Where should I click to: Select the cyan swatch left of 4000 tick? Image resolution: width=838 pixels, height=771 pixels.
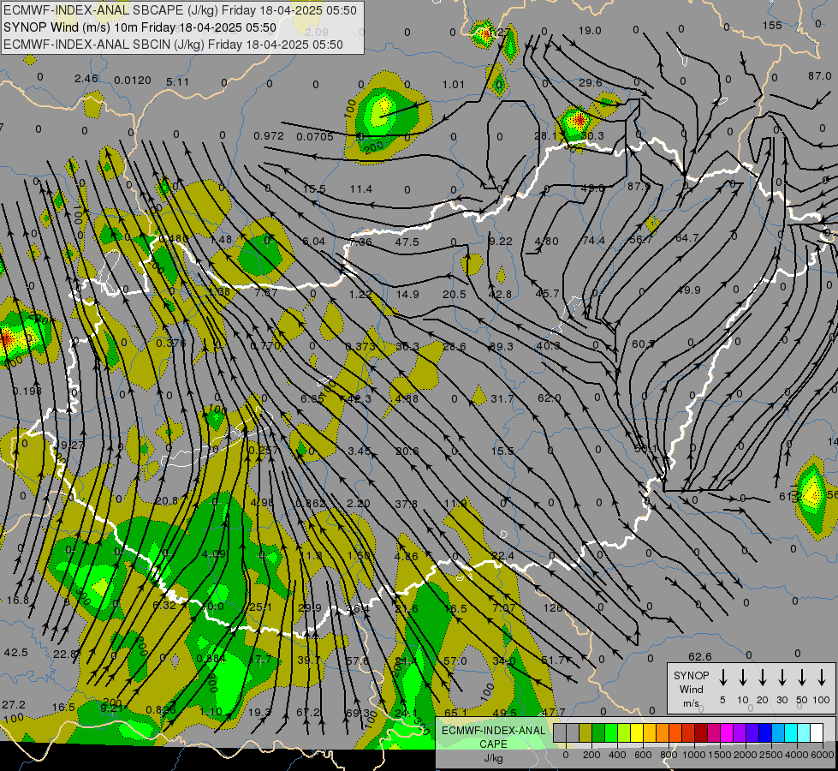791,732
